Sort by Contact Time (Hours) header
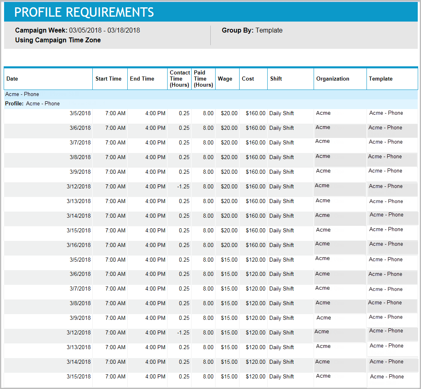421x389 pixels. 179,79
